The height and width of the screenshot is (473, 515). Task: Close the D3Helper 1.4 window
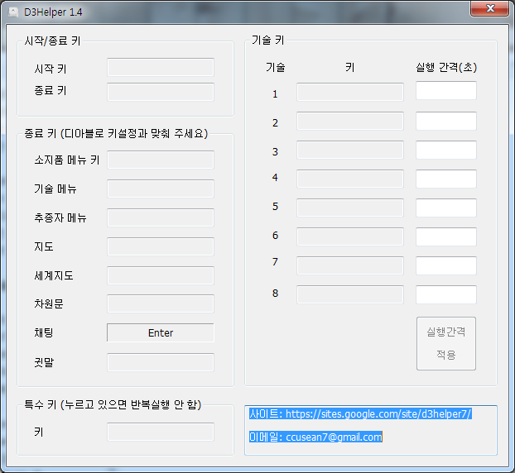[489, 8]
